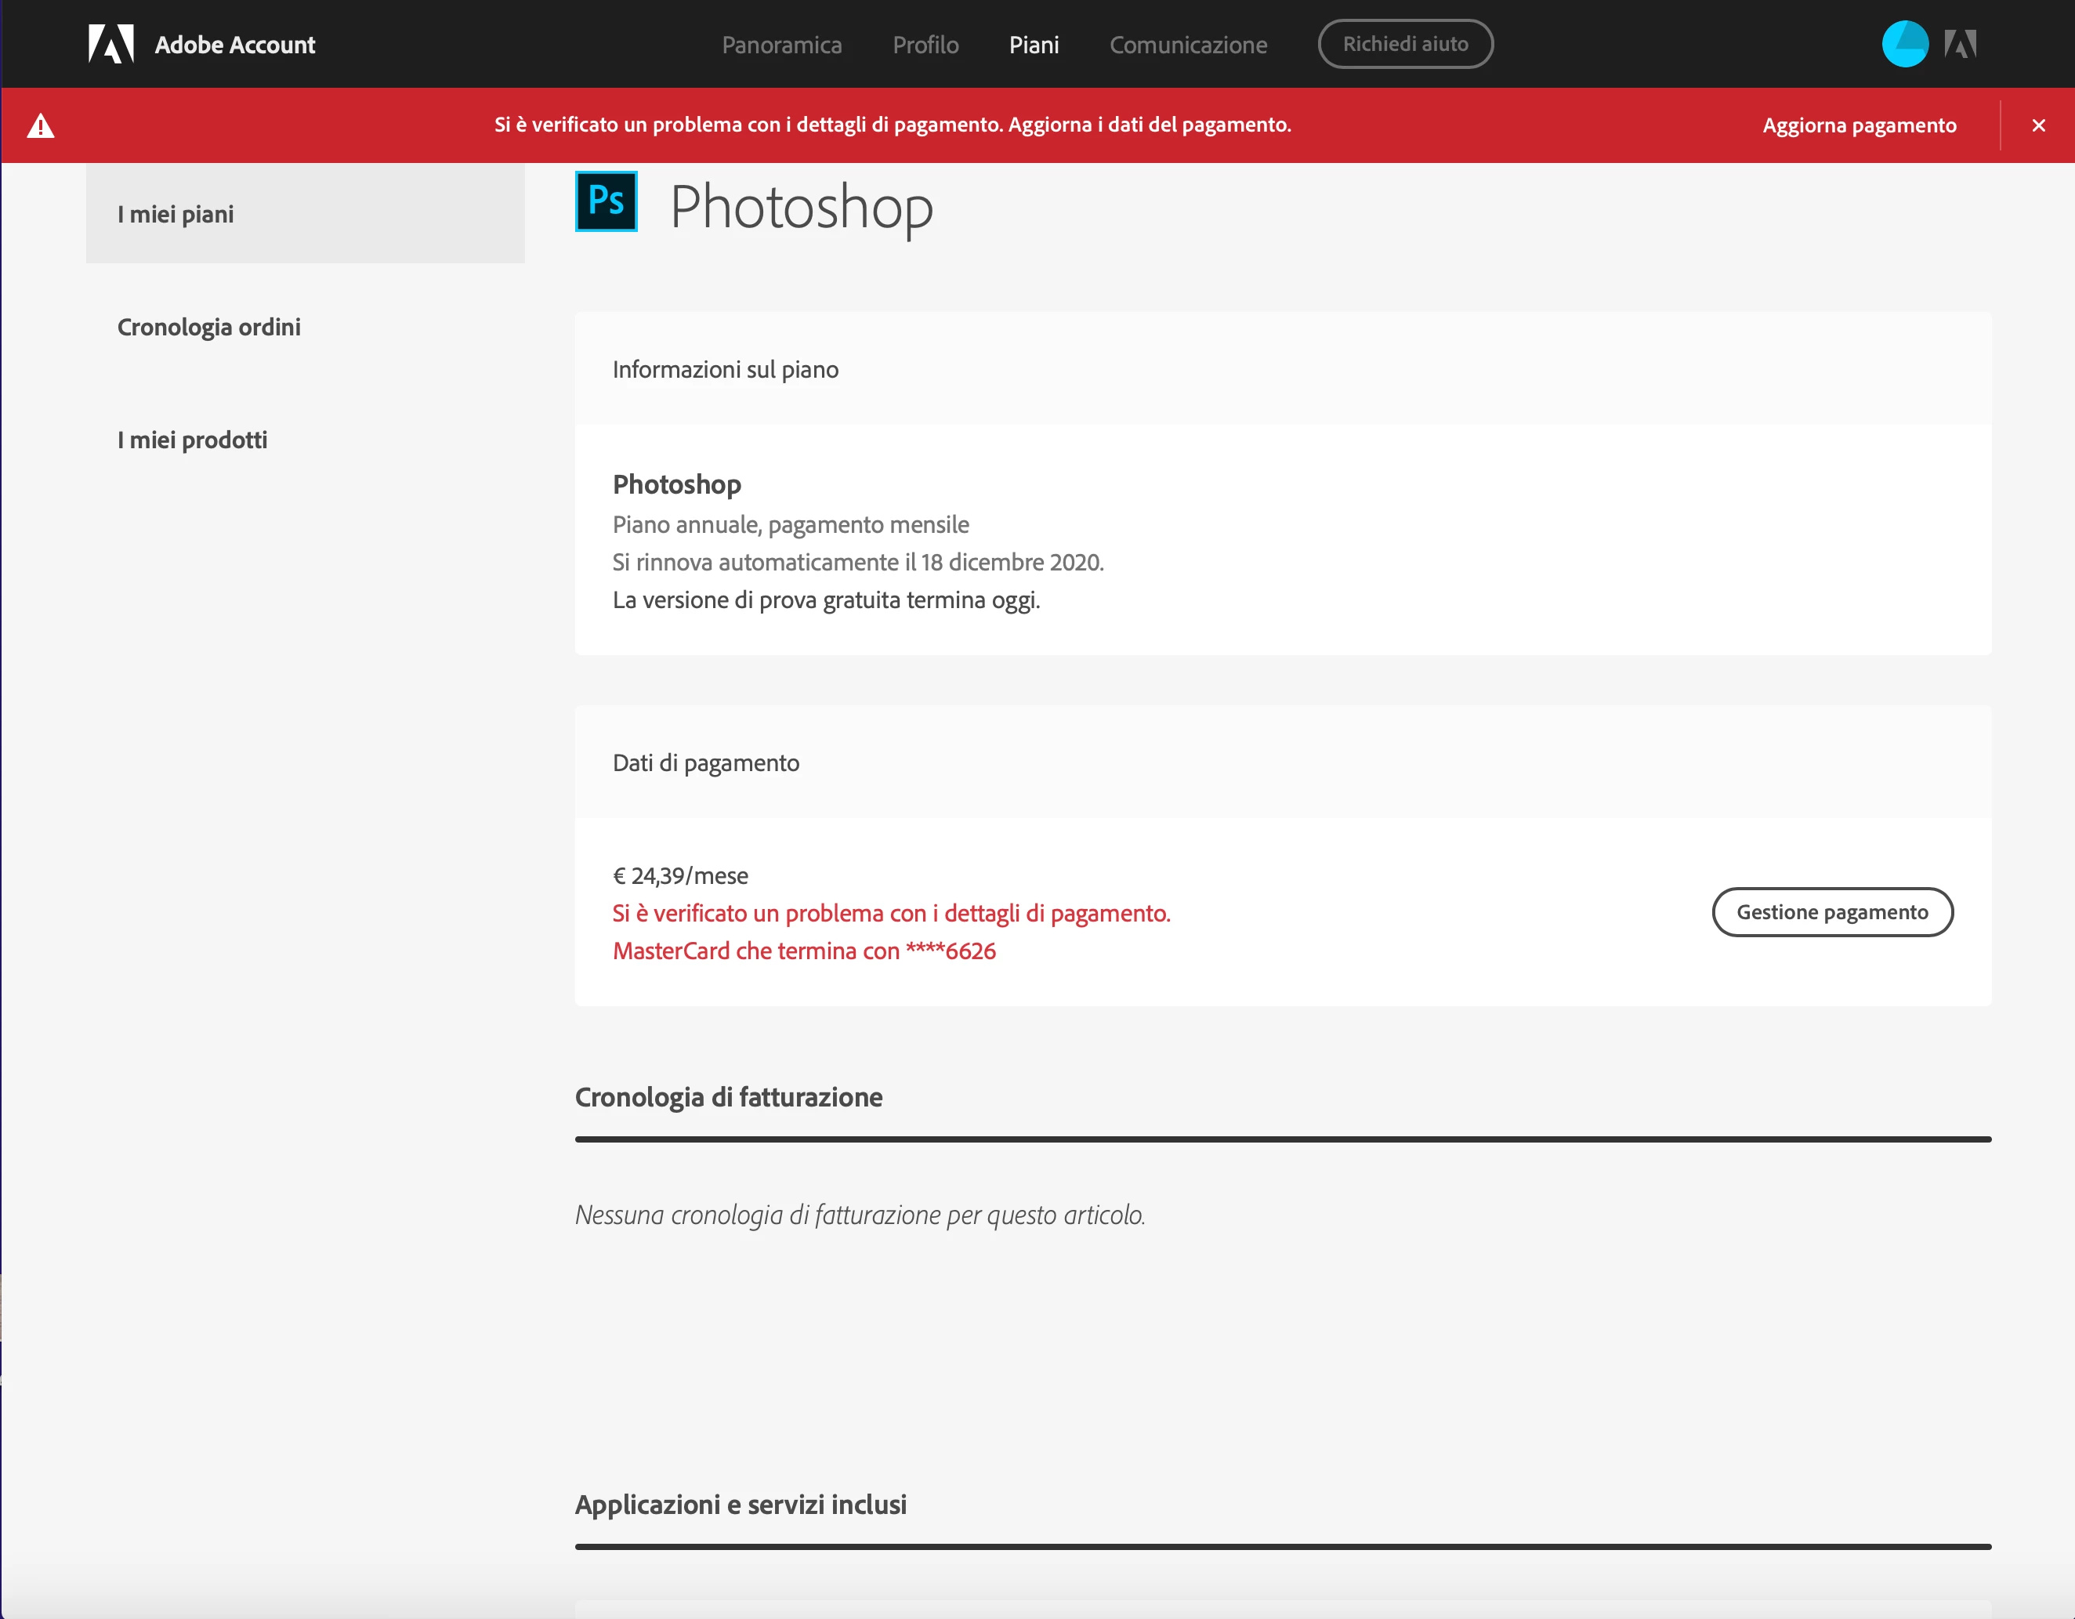Select I miei piani in sidebar
The image size is (2075, 1619).
[x=176, y=214]
